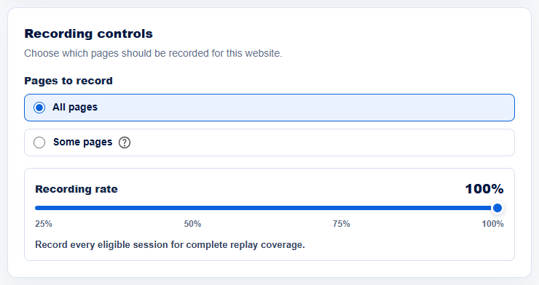Select the Some pages radio button

[x=39, y=142]
